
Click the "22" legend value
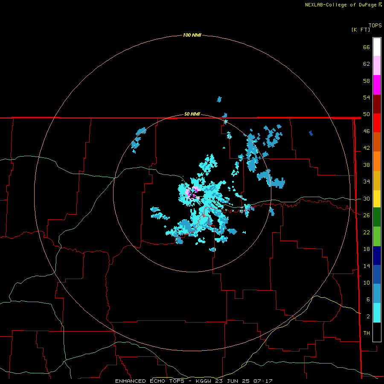[x=367, y=233]
